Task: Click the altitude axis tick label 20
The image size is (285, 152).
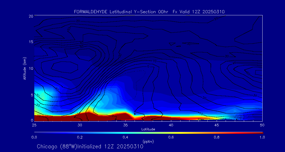Action: (x=31, y=16)
